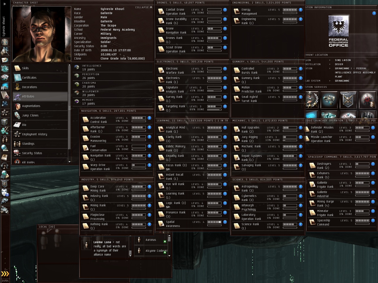Expand the sidebar with double-arrow button
378x283 pixels.
coord(4,4)
